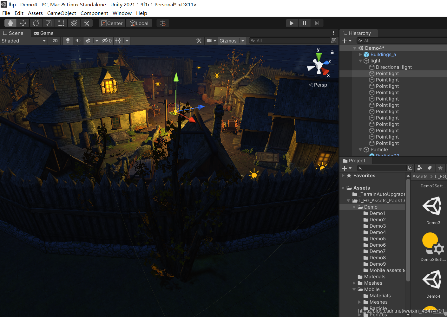447x317 pixels.
Task: Open custom editor tools
Action: coord(87,23)
